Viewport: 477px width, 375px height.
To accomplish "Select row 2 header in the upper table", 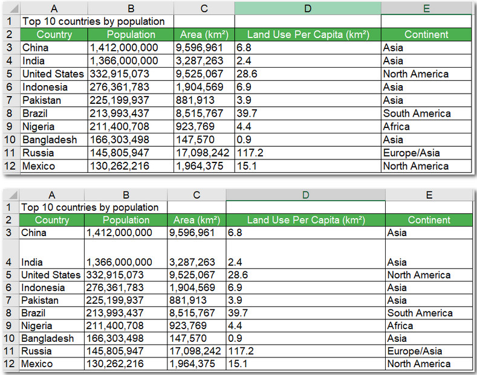I will (11, 34).
